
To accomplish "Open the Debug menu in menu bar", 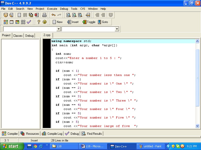I will [64, 9].
